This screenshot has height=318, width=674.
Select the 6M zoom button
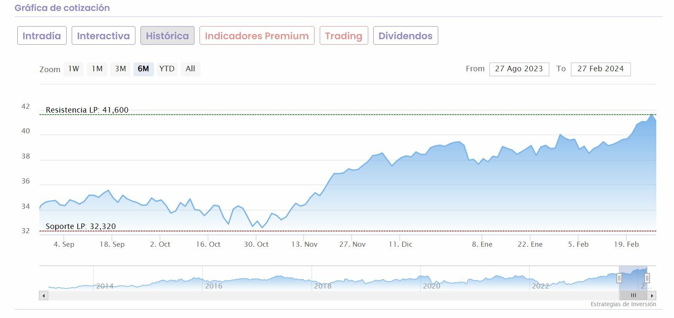[143, 69]
